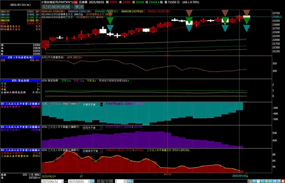
Task: Switch to 5-minute timeframe
Action: click(49, 7)
